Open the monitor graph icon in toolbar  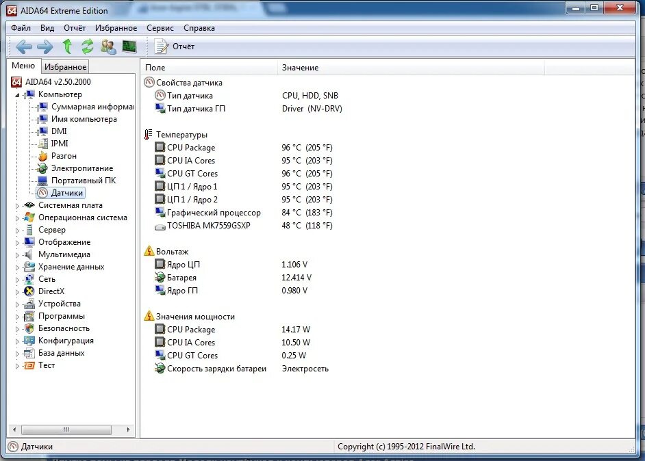click(x=129, y=47)
